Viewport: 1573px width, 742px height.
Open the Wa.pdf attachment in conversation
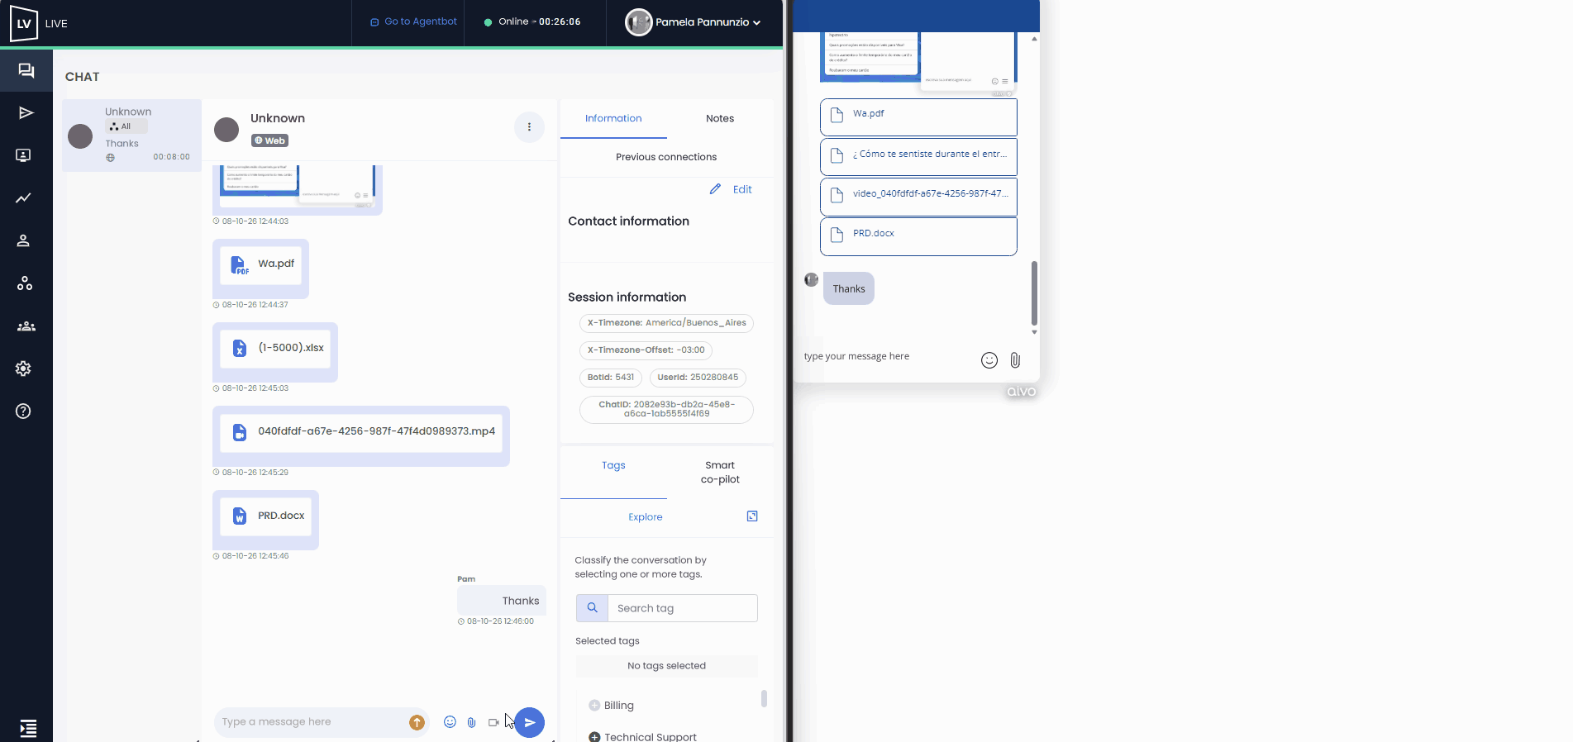pyautogui.click(x=261, y=264)
